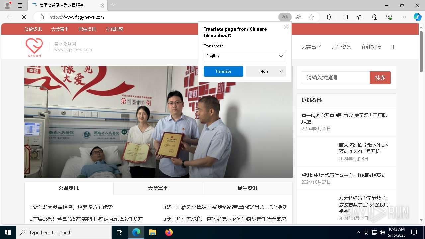Open Firefox from taskbar
The width and height of the screenshot is (425, 239).
click(x=169, y=232)
